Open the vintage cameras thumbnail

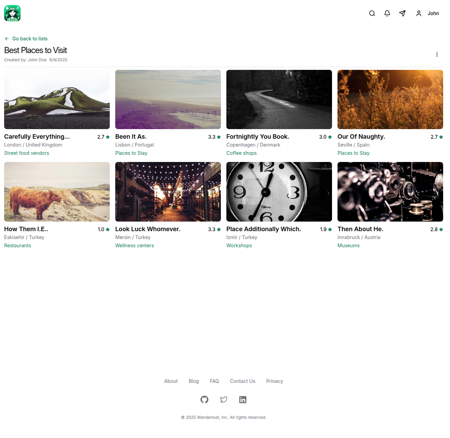pyautogui.click(x=390, y=192)
